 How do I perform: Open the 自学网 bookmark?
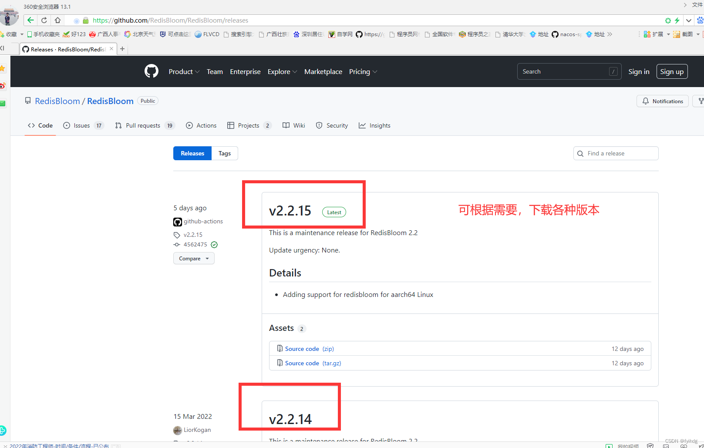[340, 34]
